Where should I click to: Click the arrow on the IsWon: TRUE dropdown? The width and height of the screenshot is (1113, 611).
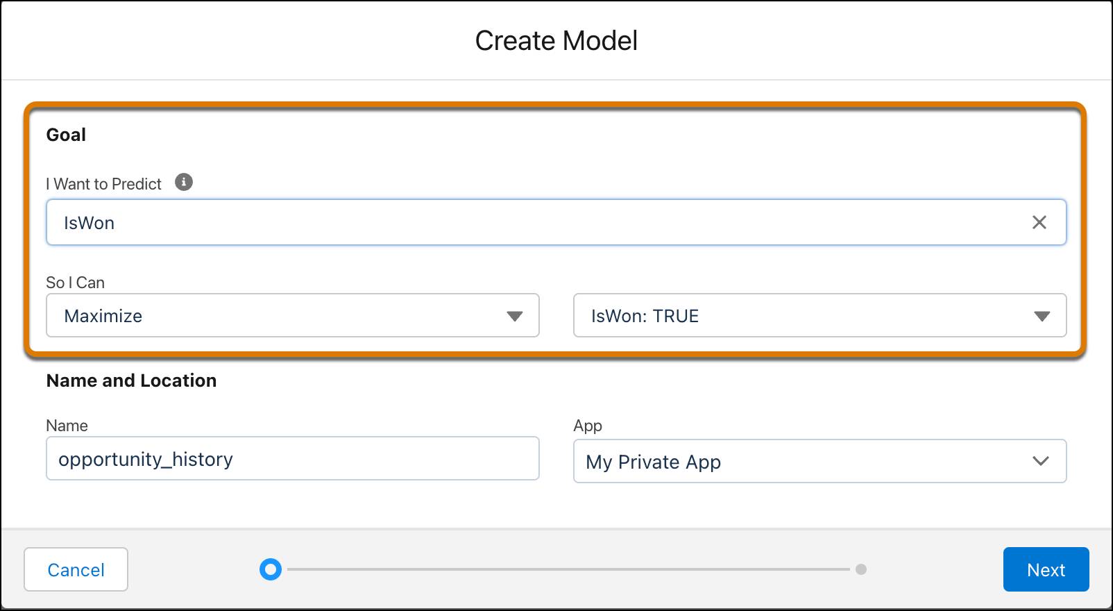click(x=1042, y=316)
